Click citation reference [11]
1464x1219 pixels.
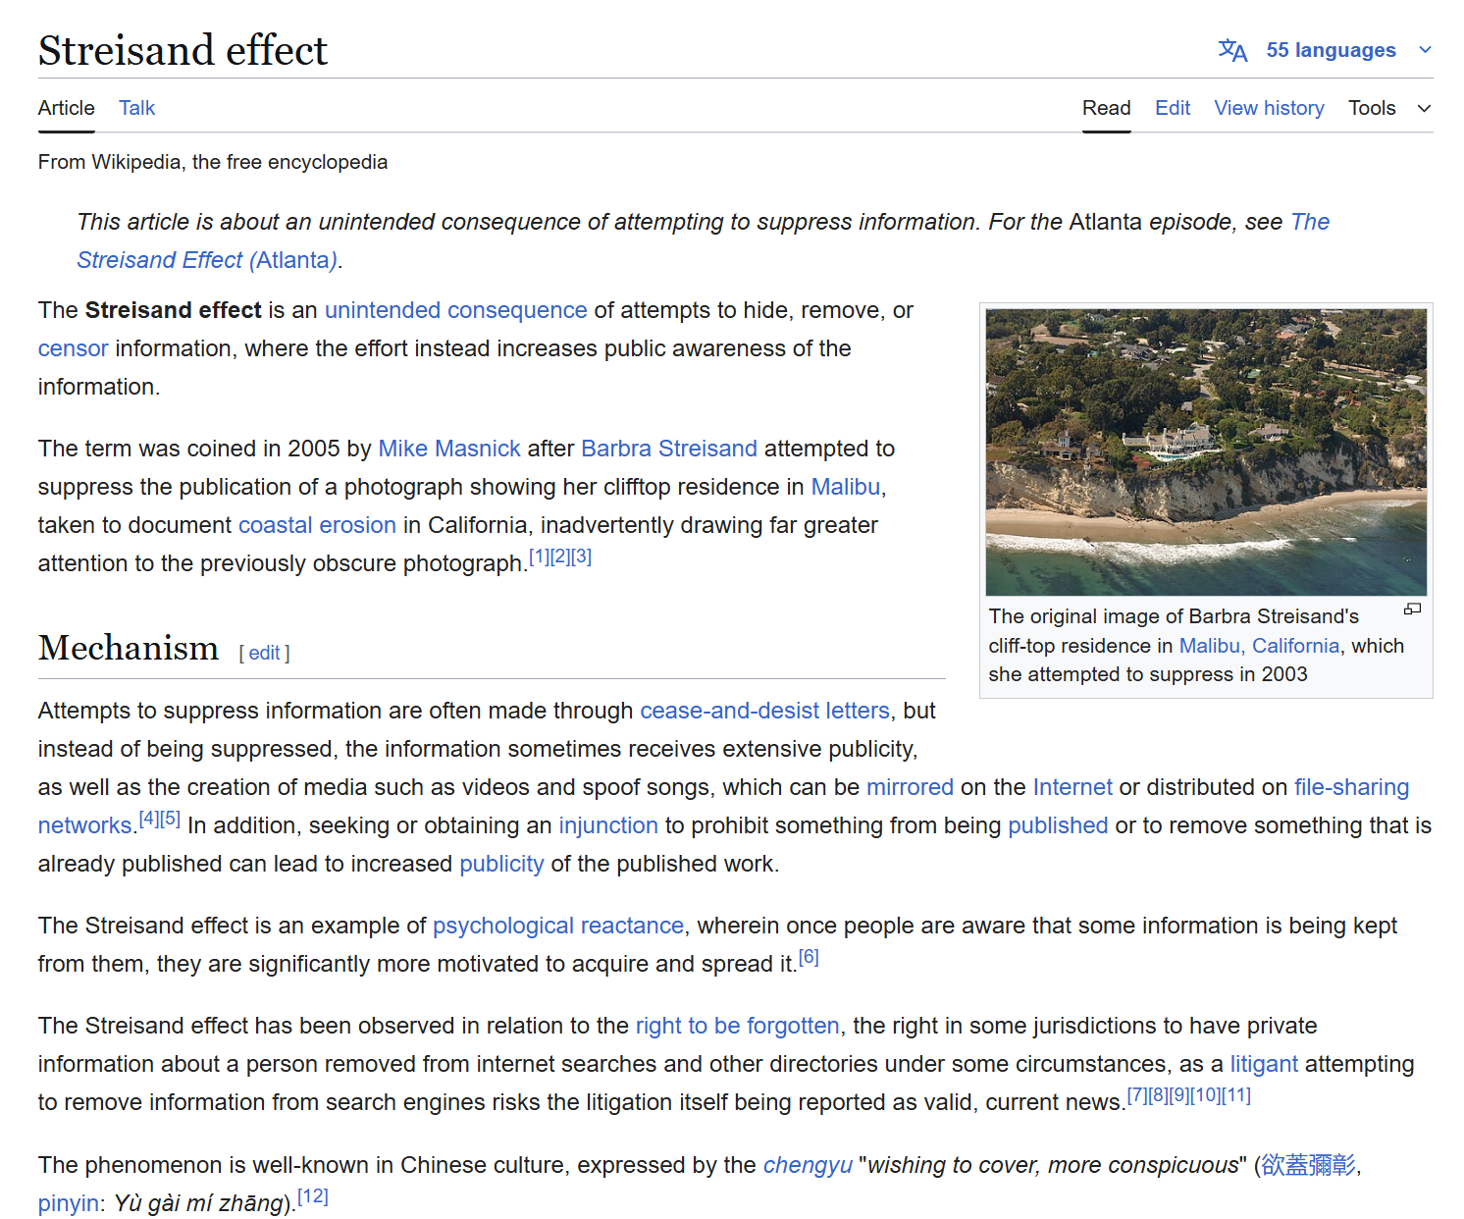pos(1236,1095)
